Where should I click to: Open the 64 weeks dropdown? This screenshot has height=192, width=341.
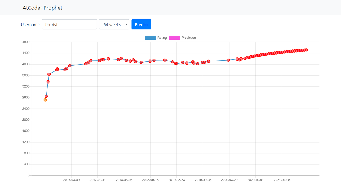tap(114, 24)
